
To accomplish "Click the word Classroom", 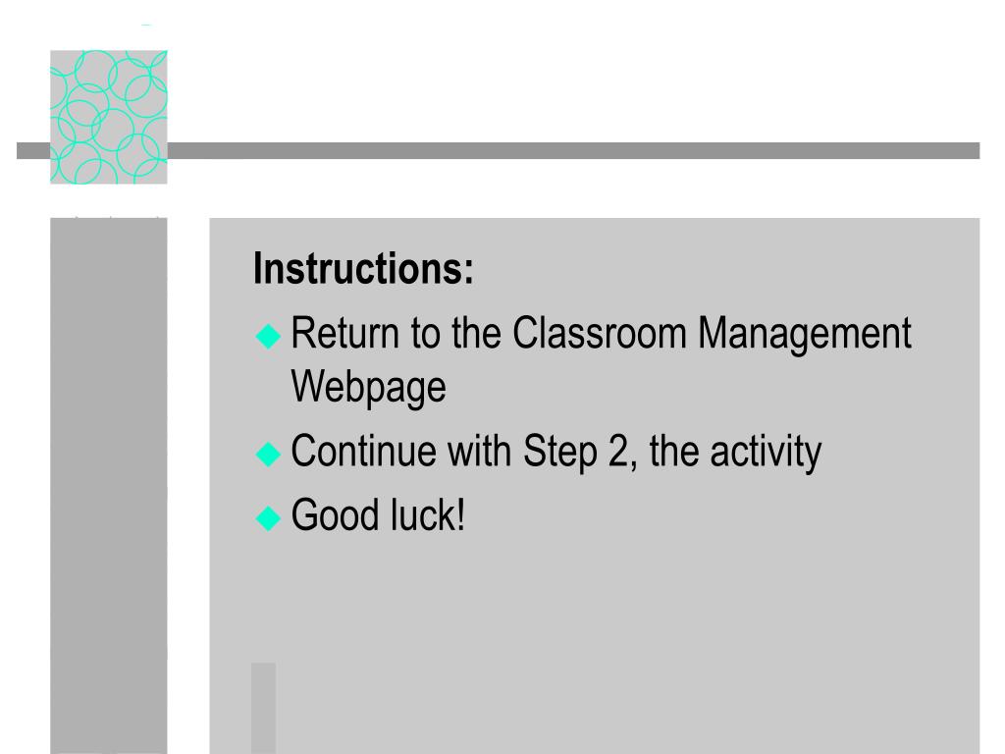I will pos(600,333).
